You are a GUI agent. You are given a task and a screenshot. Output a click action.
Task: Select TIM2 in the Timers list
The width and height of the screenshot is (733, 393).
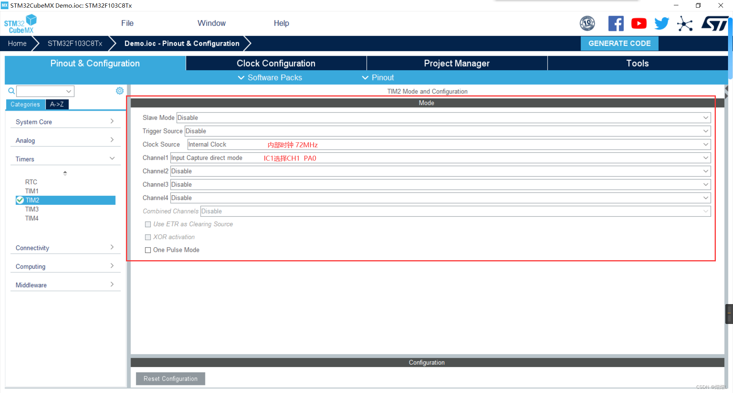coord(65,200)
